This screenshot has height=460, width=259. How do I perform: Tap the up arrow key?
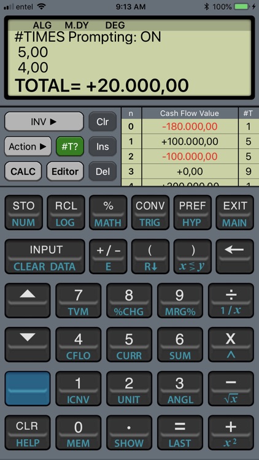[28, 301]
